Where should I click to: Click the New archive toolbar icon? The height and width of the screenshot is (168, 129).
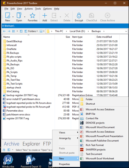pos(8,16)
